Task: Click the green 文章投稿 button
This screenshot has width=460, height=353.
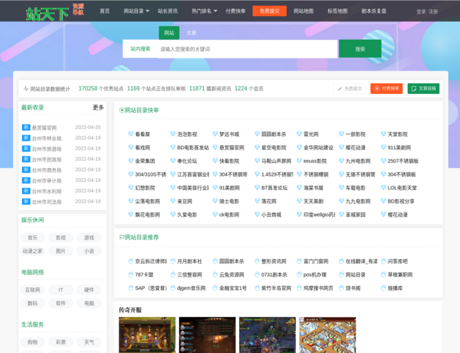Action: click(423, 88)
